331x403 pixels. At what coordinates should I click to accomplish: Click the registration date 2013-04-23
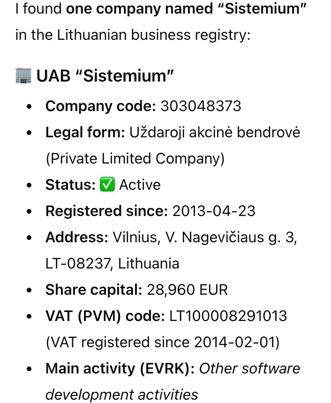pyautogui.click(x=214, y=211)
